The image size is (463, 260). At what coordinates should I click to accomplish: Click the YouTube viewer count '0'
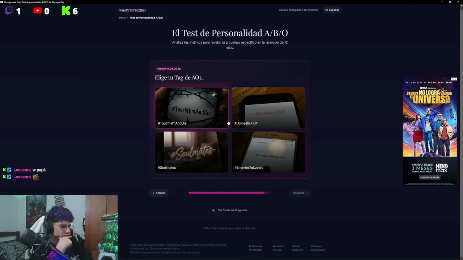[x=47, y=12]
